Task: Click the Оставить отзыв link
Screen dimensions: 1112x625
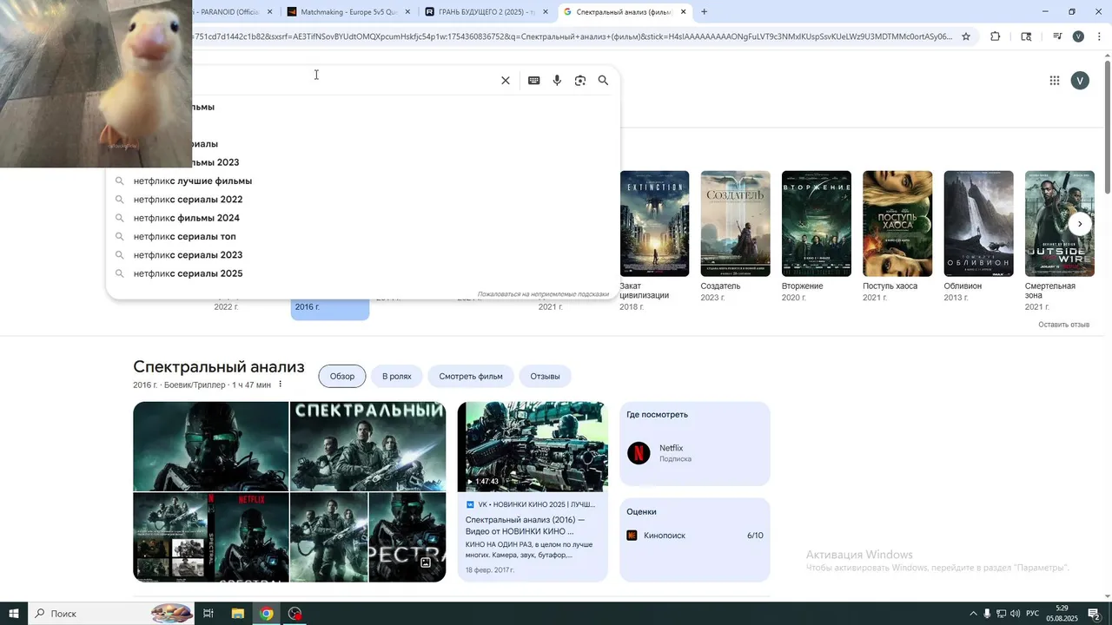Action: [x=1063, y=325]
